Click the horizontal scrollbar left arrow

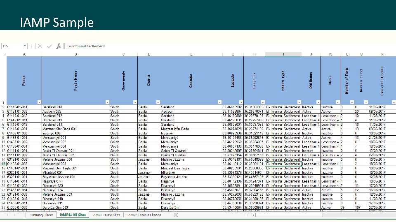tap(253, 215)
